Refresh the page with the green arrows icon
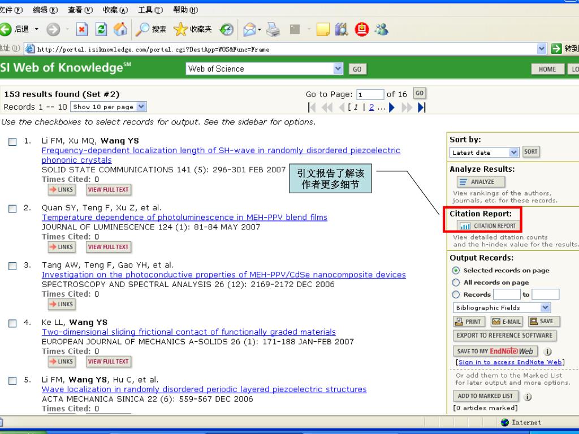Image resolution: width=579 pixels, height=434 pixels. click(101, 29)
